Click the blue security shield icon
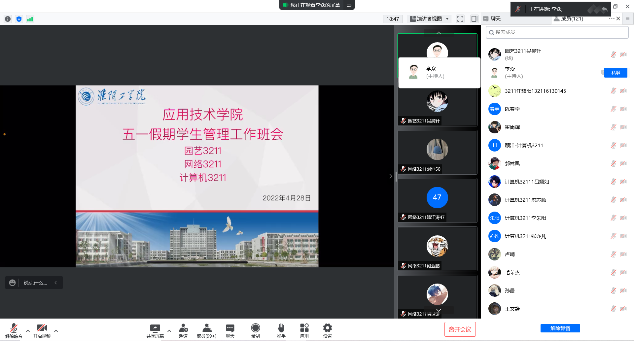This screenshot has height=341, width=634. [19, 19]
